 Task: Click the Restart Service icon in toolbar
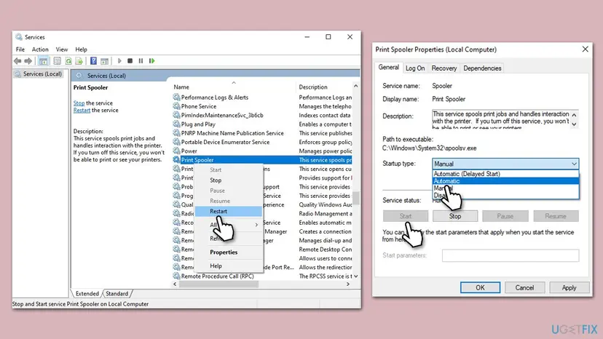152,60
